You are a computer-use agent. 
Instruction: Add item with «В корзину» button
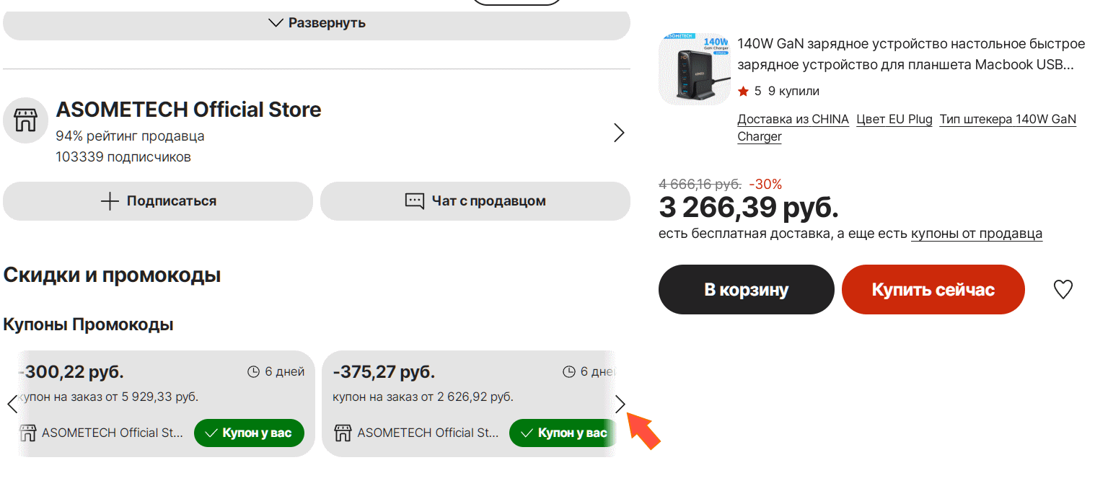(746, 290)
